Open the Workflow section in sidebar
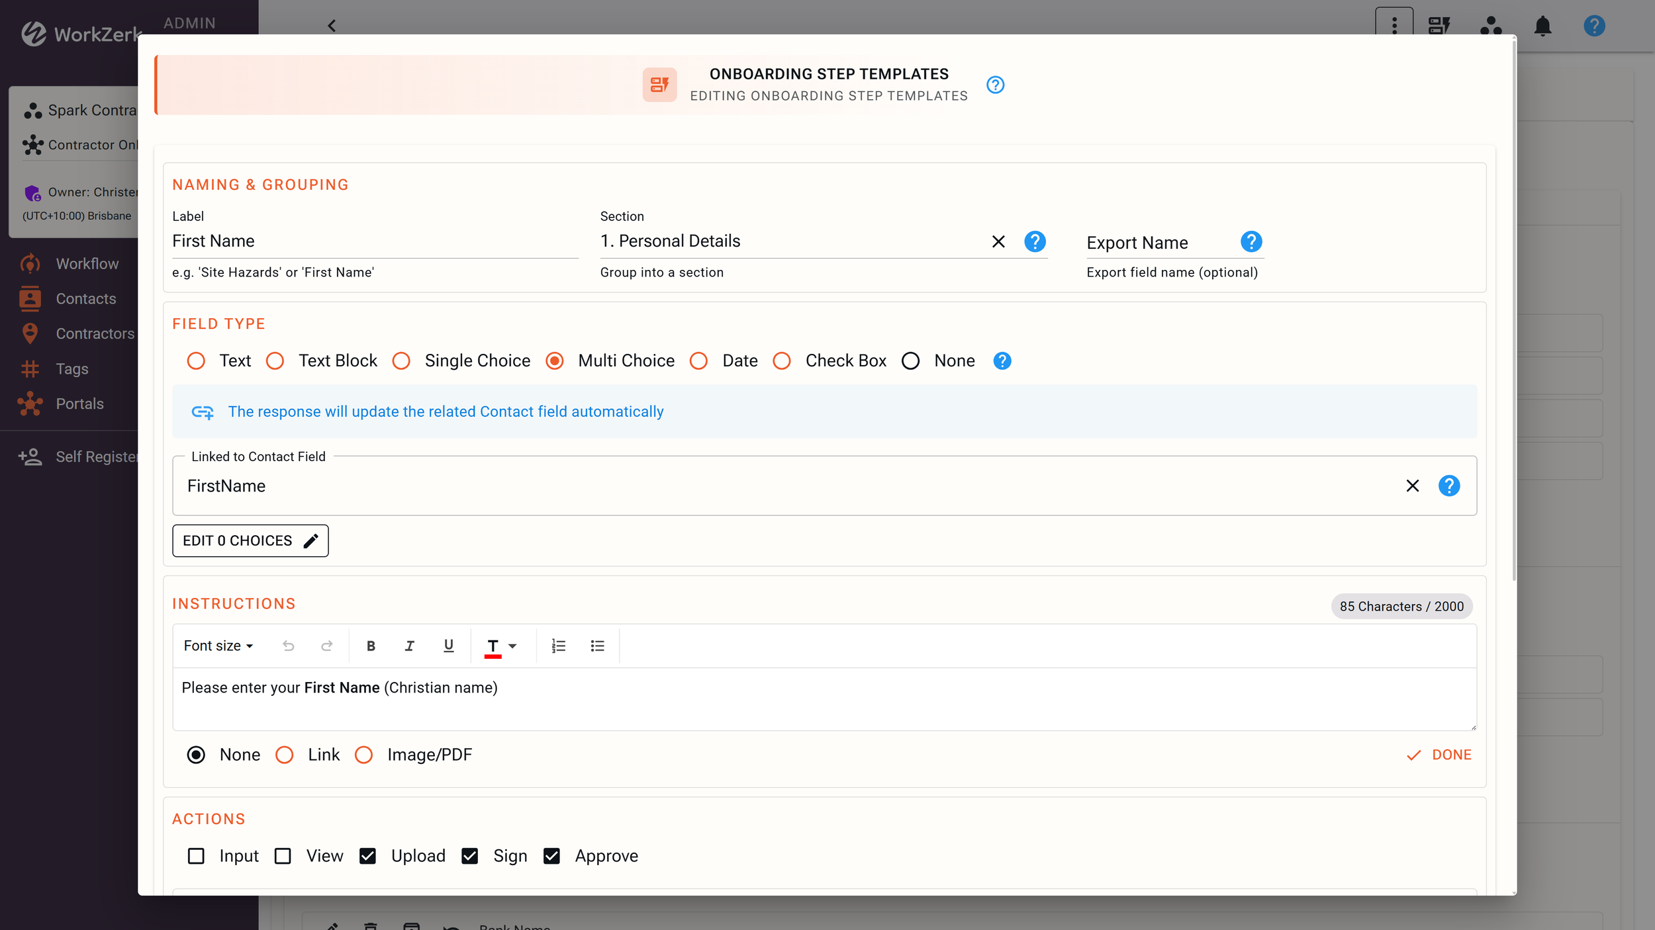 coord(87,263)
